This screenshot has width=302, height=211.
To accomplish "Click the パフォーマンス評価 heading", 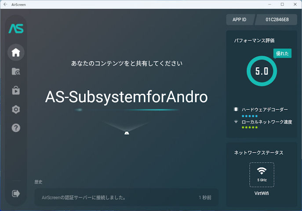I will coord(254,40).
